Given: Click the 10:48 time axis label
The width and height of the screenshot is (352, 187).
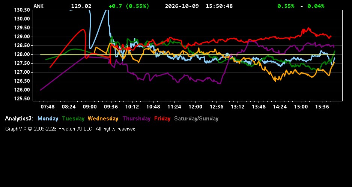Looking at the screenshot, I should (153, 107).
